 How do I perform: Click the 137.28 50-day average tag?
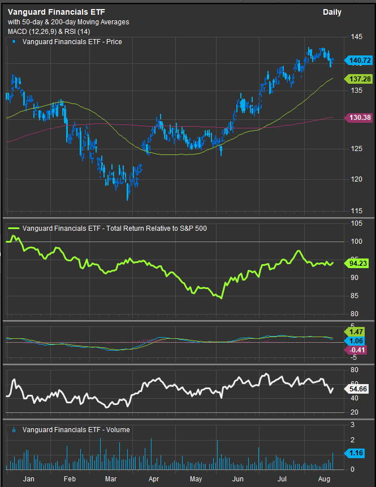(x=358, y=79)
